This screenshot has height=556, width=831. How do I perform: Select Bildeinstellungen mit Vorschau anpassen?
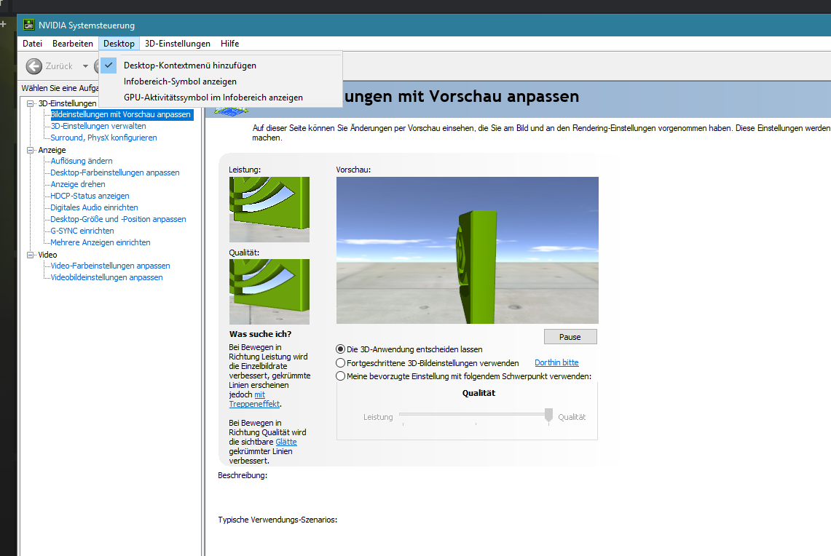[121, 114]
